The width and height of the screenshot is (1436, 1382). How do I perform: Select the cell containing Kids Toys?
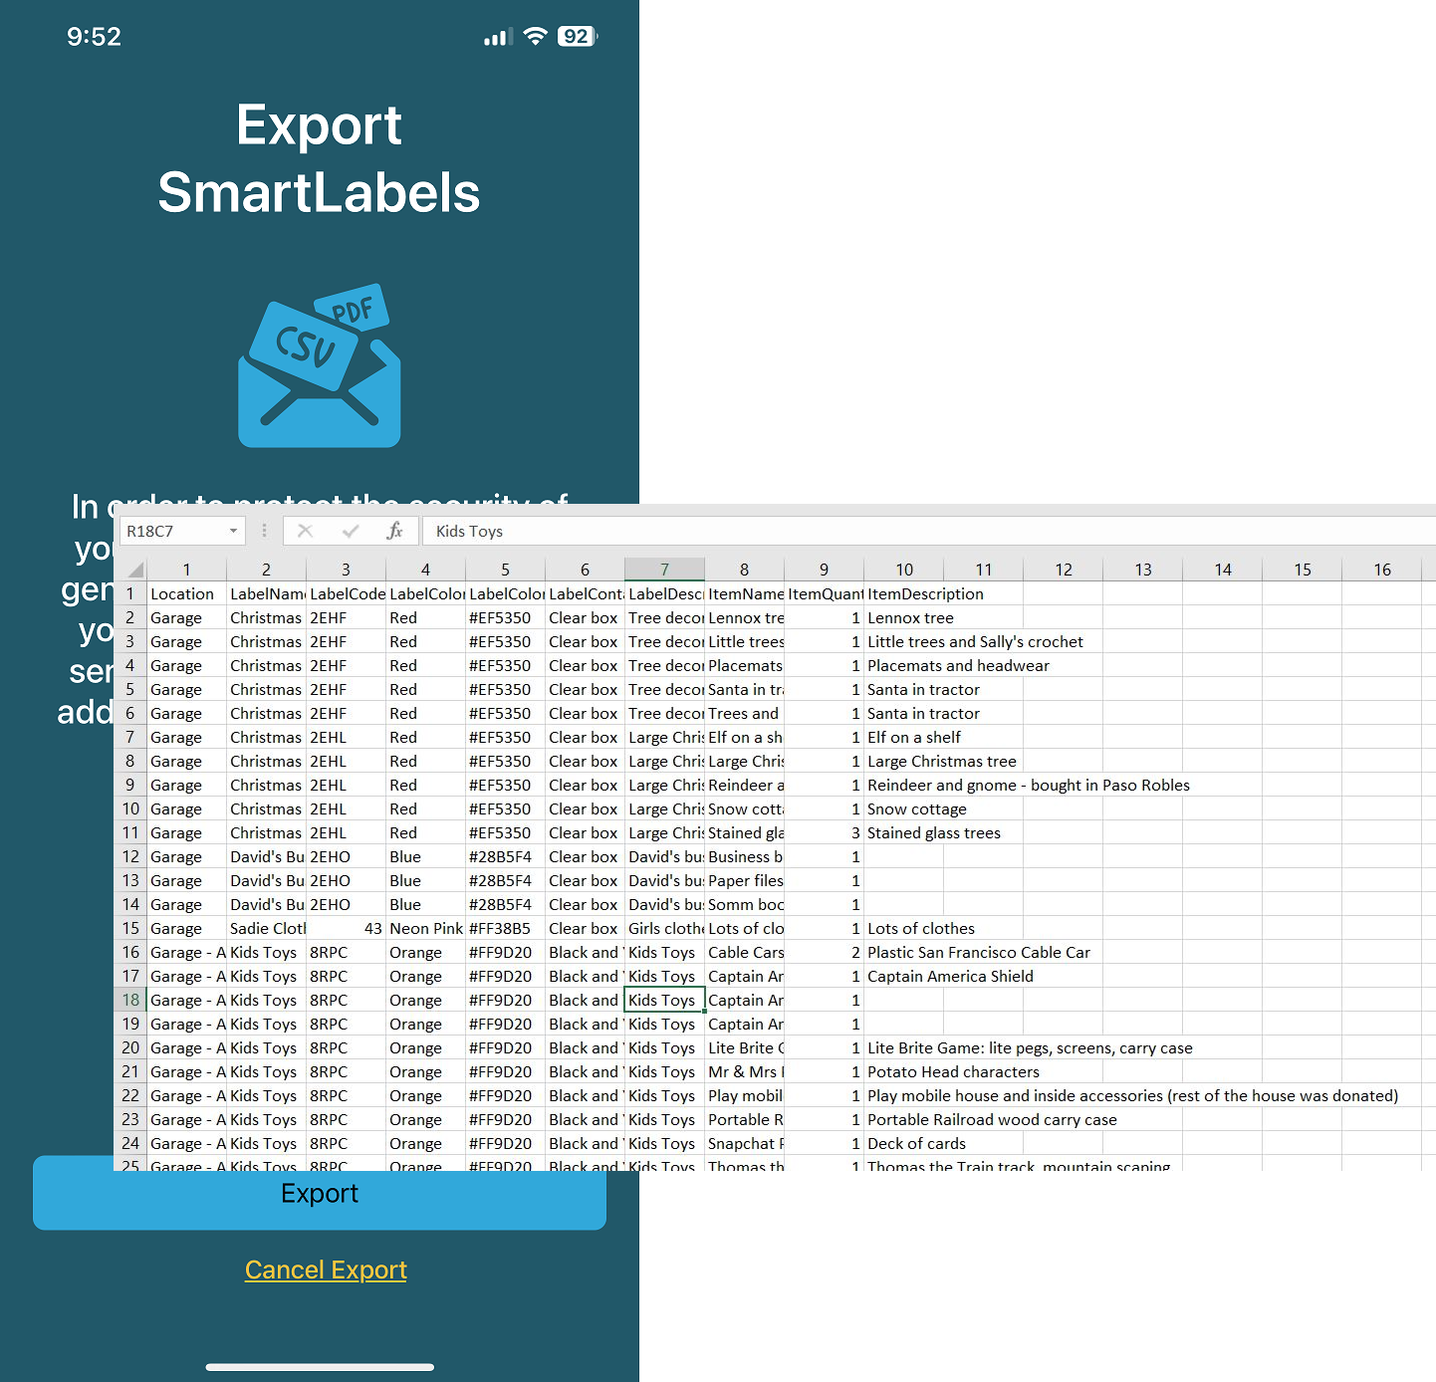663,1000
